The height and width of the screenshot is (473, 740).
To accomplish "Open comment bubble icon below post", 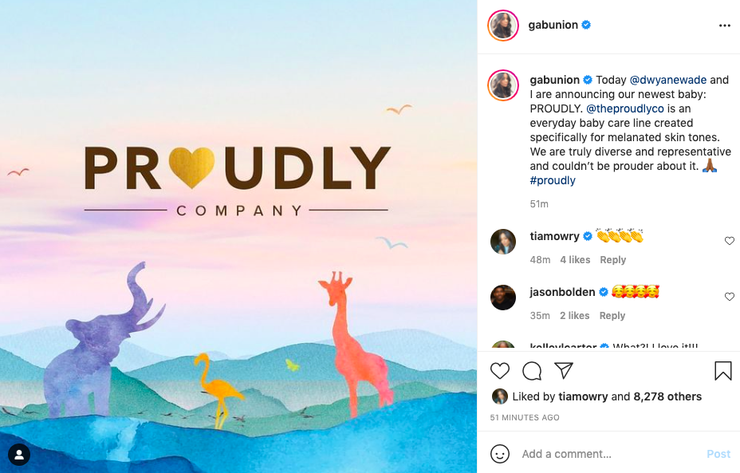I will [532, 371].
